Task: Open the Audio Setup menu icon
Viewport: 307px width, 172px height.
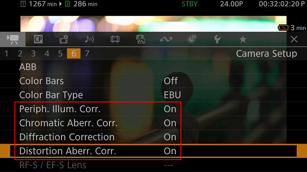Action: [89, 39]
